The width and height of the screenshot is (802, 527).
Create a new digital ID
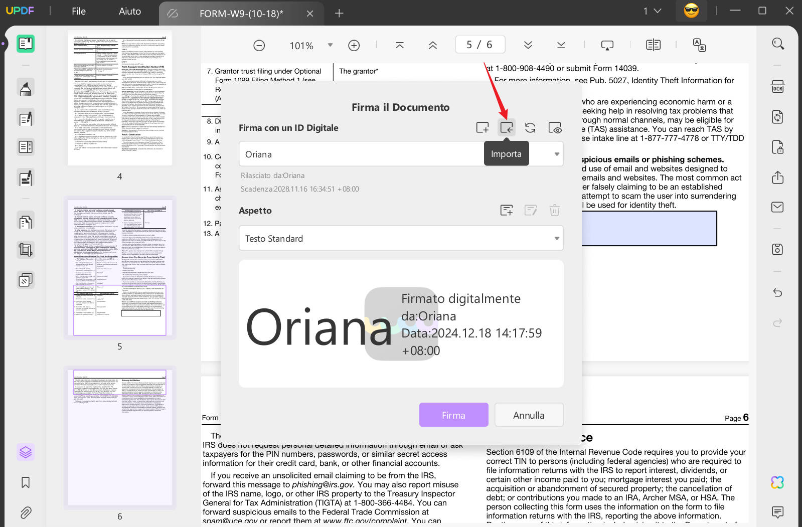pos(483,128)
